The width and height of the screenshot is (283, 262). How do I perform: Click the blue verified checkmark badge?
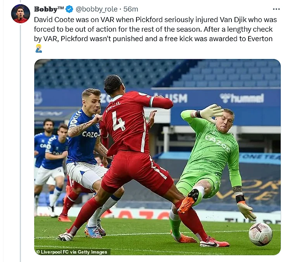(69, 9)
